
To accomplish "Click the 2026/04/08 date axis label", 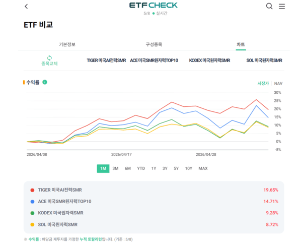I will click(x=37, y=155).
